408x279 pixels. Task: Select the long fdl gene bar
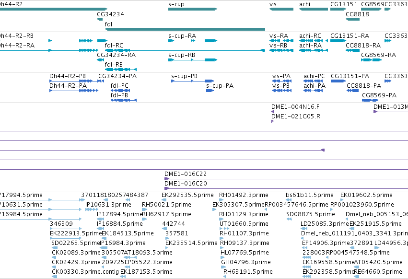pyautogui.click(x=185, y=29)
